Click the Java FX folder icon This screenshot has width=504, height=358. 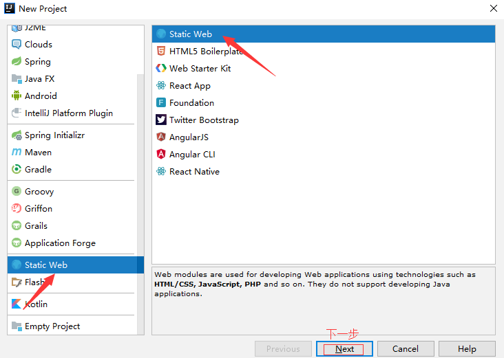point(17,78)
